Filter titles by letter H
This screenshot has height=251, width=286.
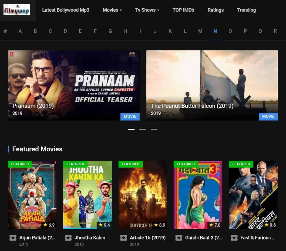tap(125, 31)
